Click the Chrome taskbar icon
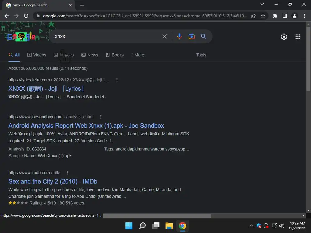The image size is (311, 233). (183, 226)
